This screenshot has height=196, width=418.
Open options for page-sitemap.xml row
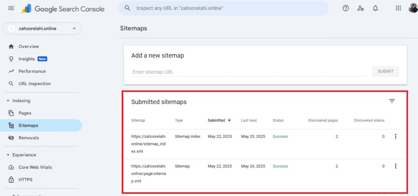(395, 166)
